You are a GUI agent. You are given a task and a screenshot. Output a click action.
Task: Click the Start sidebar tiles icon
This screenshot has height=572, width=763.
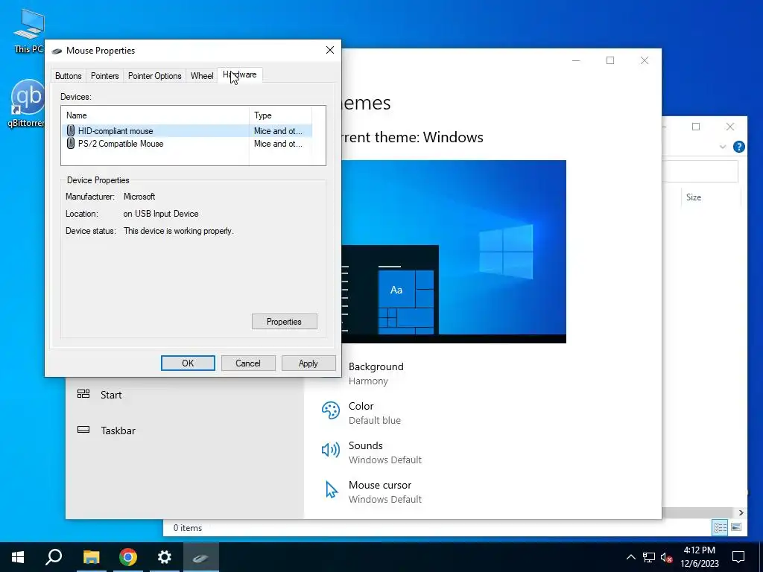(83, 394)
